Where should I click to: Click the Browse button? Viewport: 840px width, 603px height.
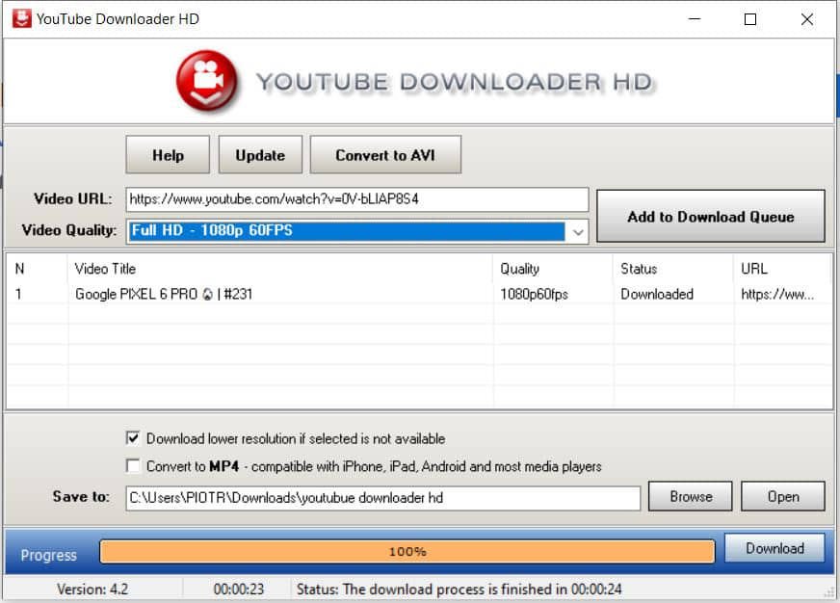click(690, 496)
